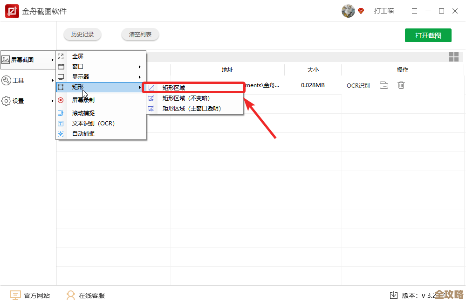Click the 金舟截图软件 app logo
Viewport: 466px width, 303px height.
[12, 11]
